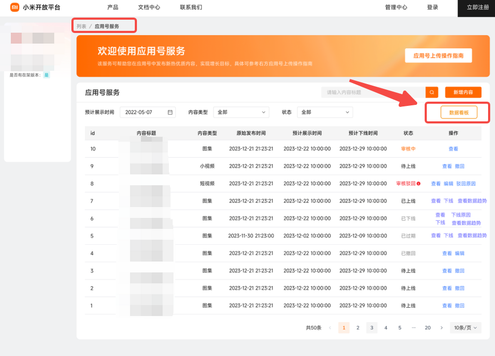Click 查看数据趋势 for row id 5

coord(472,236)
